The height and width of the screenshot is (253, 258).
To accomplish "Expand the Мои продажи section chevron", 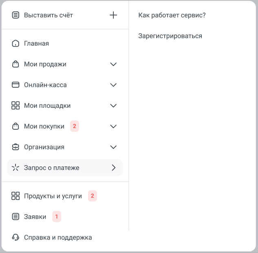I will tap(114, 64).
